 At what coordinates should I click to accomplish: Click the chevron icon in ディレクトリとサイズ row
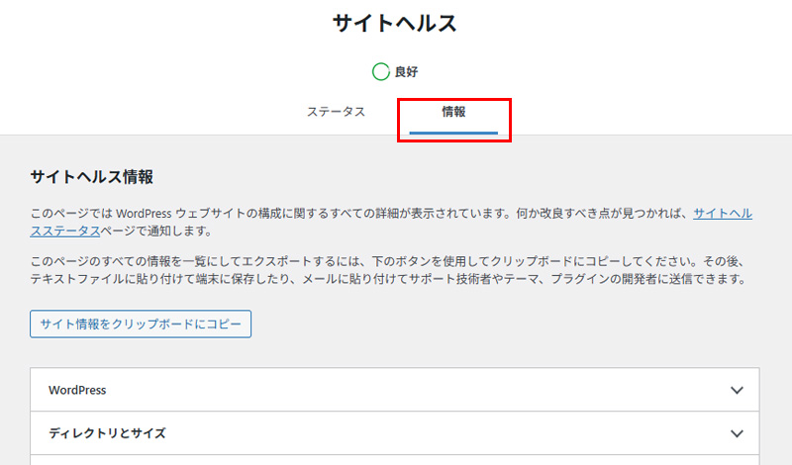(x=736, y=433)
